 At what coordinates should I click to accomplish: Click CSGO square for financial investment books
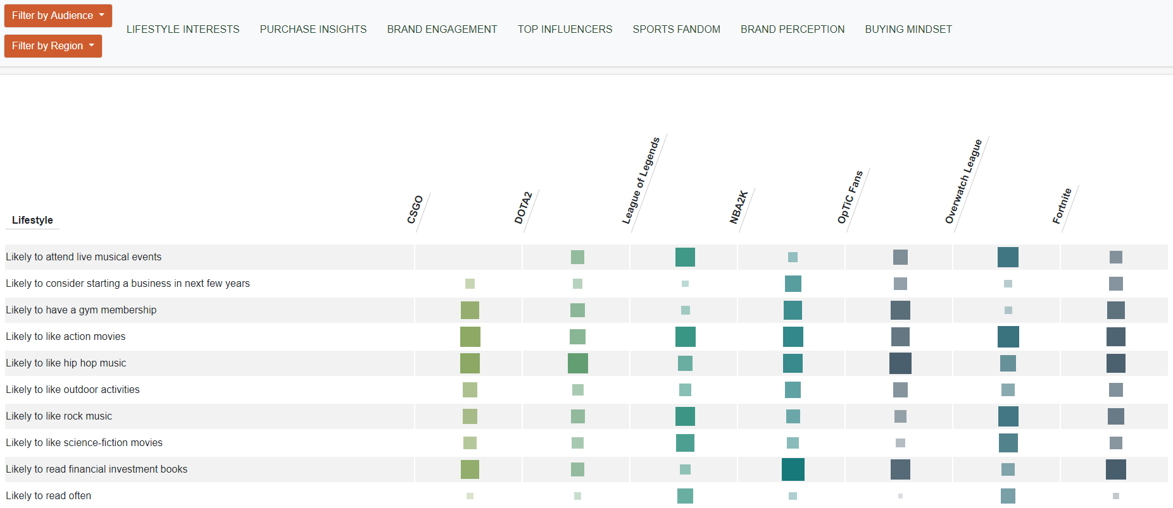click(470, 469)
